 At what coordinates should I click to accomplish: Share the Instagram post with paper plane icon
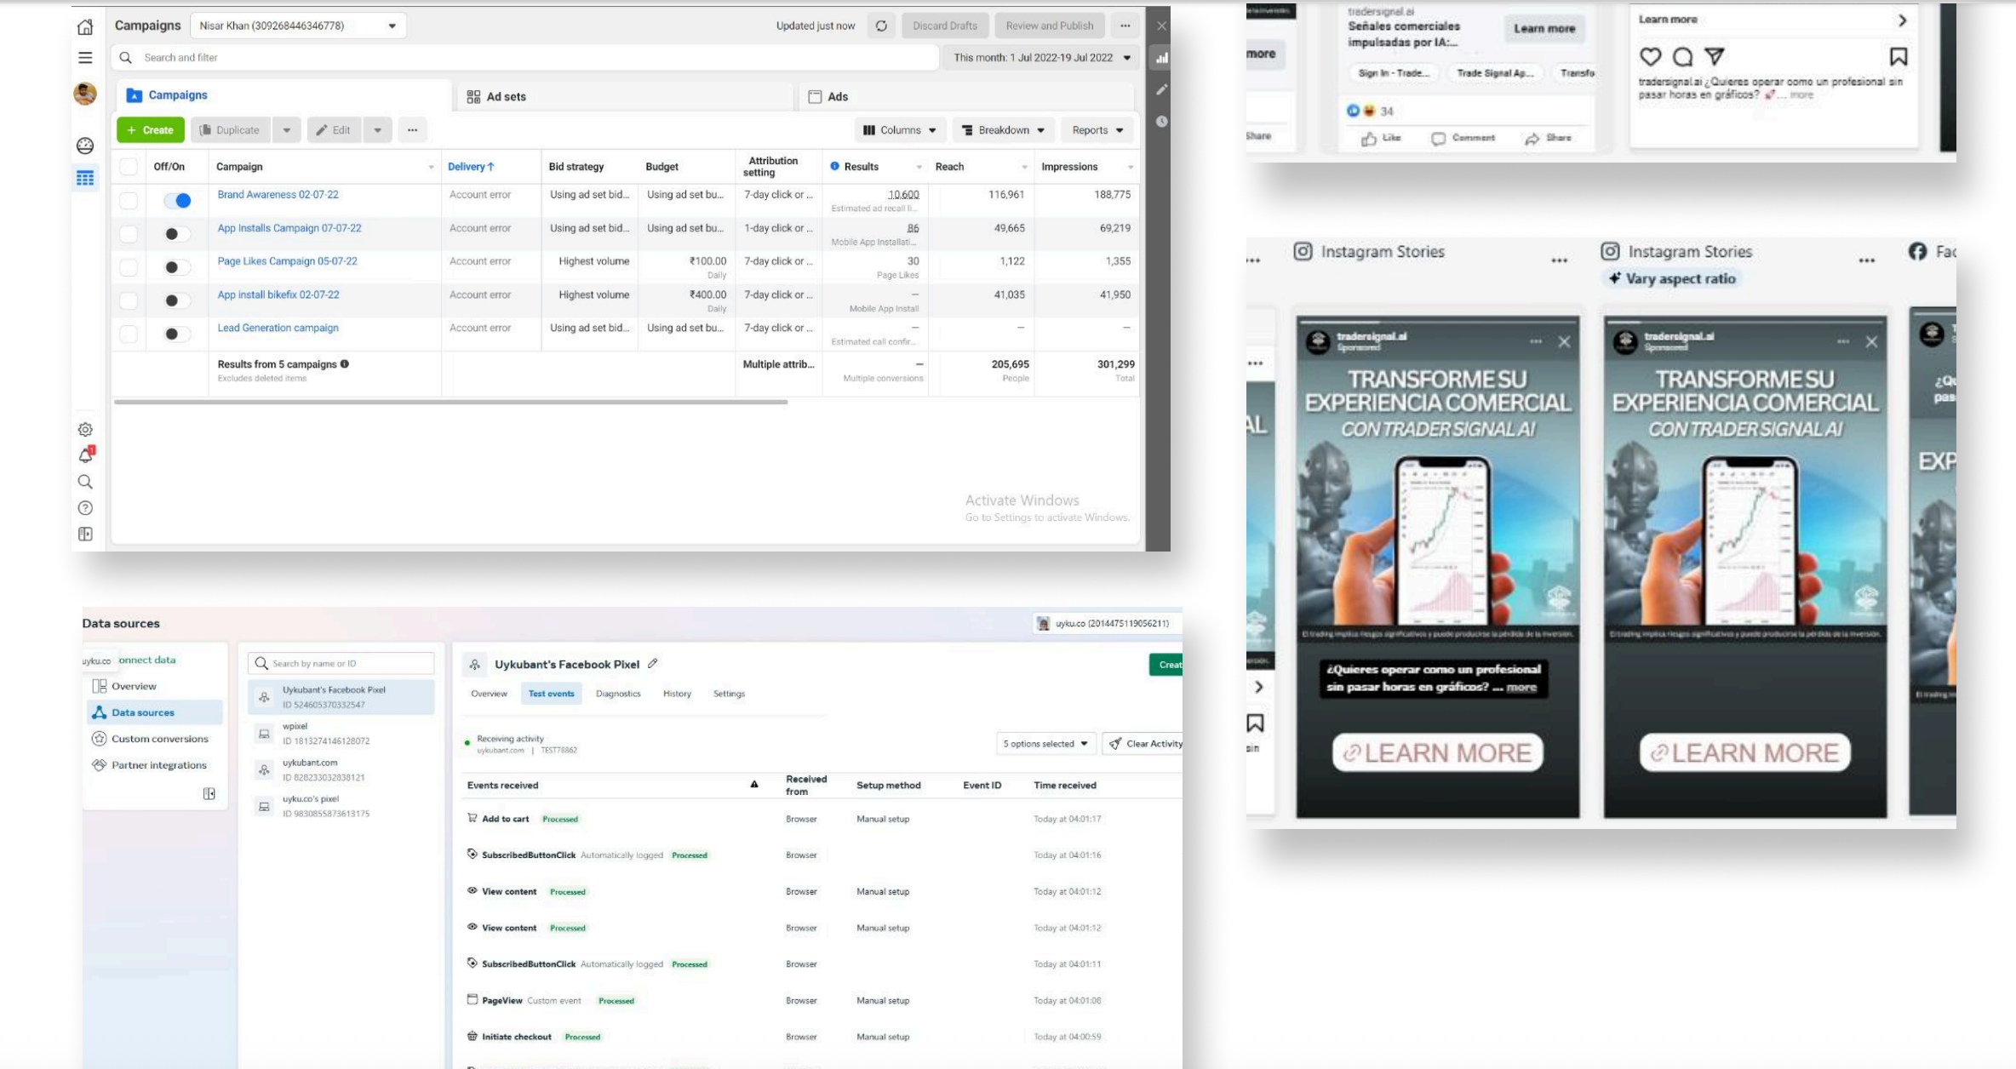tap(1715, 56)
